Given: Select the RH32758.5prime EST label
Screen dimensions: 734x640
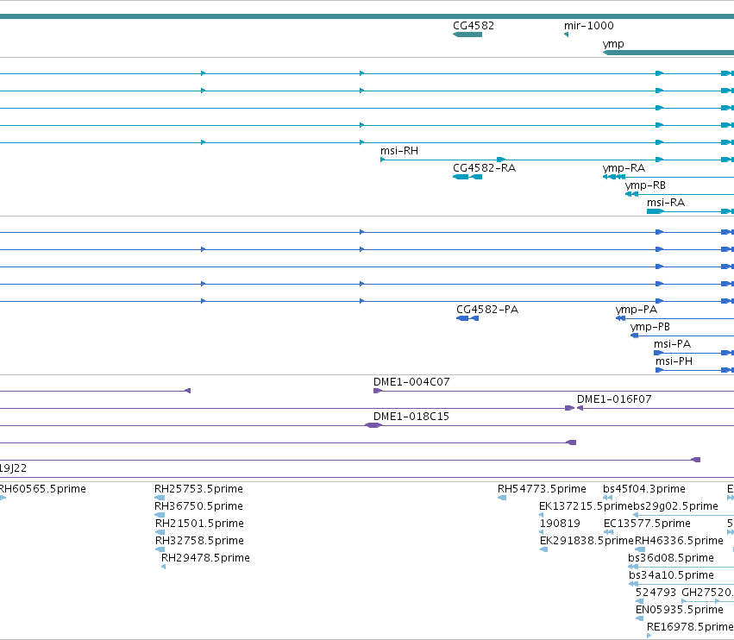Looking at the screenshot, I should coord(199,541).
